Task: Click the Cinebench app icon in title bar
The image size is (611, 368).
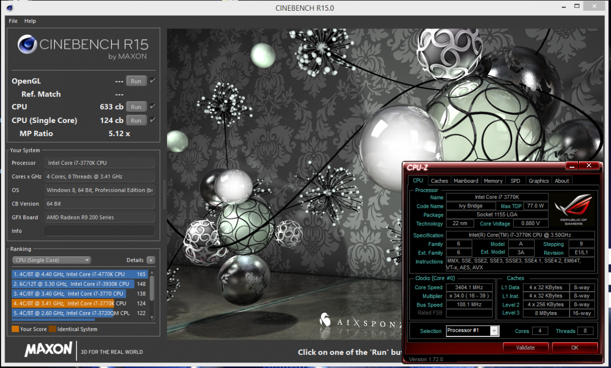Action: click(x=9, y=8)
